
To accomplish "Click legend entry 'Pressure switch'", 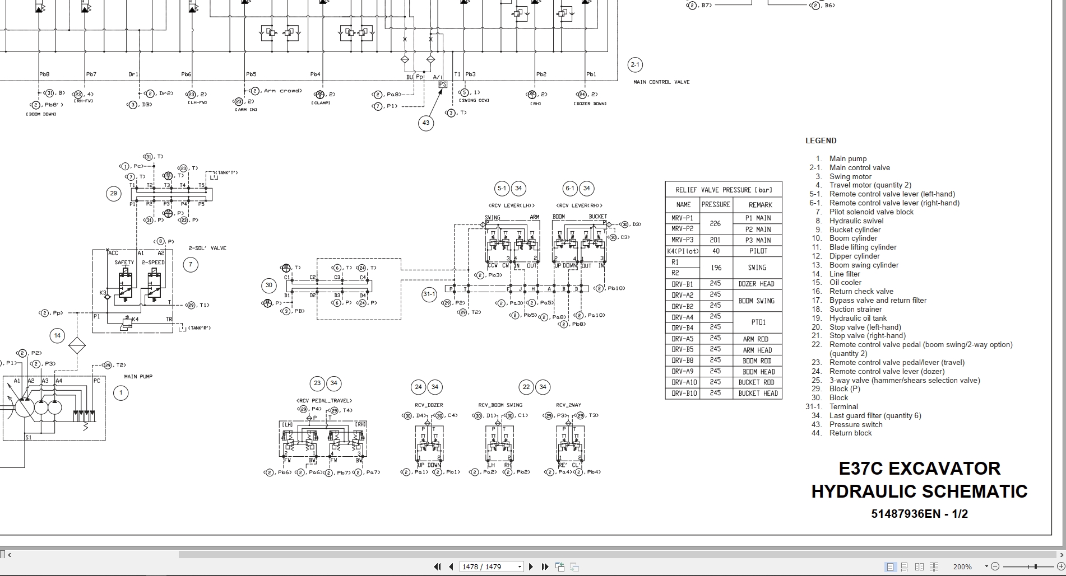I will coord(856,424).
